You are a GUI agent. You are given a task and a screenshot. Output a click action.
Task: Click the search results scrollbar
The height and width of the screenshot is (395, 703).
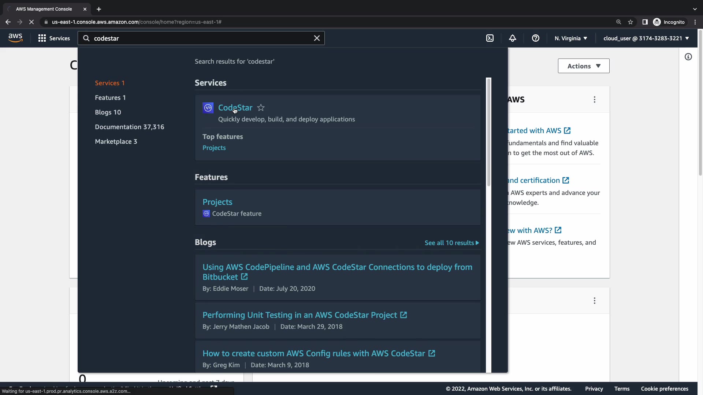[488, 132]
